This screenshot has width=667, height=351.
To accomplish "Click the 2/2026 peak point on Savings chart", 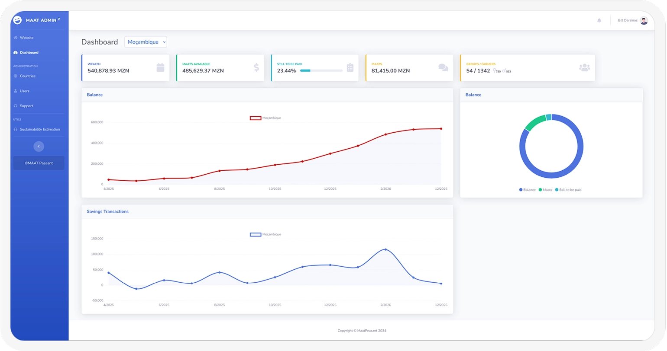I will click(385, 249).
